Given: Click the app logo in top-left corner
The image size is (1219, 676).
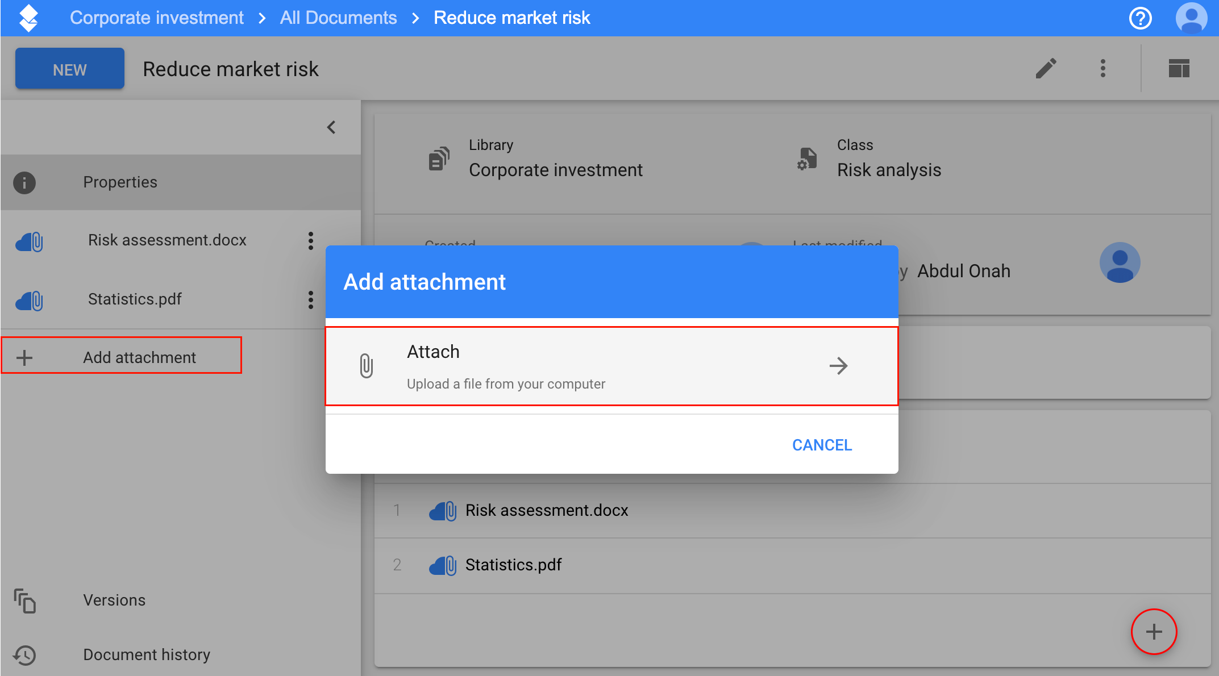Looking at the screenshot, I should tap(28, 18).
